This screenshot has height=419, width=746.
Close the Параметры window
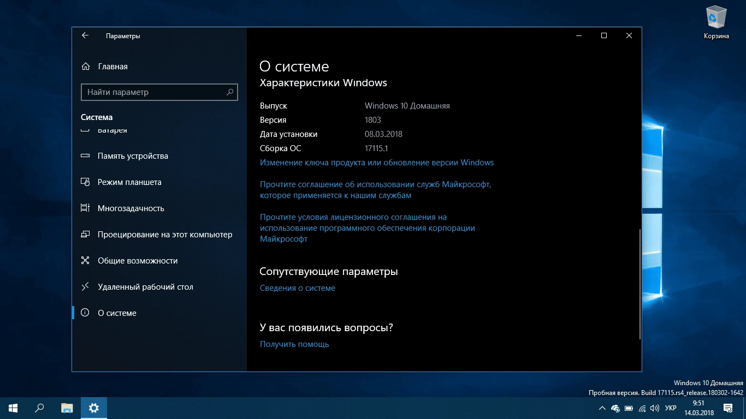click(629, 35)
